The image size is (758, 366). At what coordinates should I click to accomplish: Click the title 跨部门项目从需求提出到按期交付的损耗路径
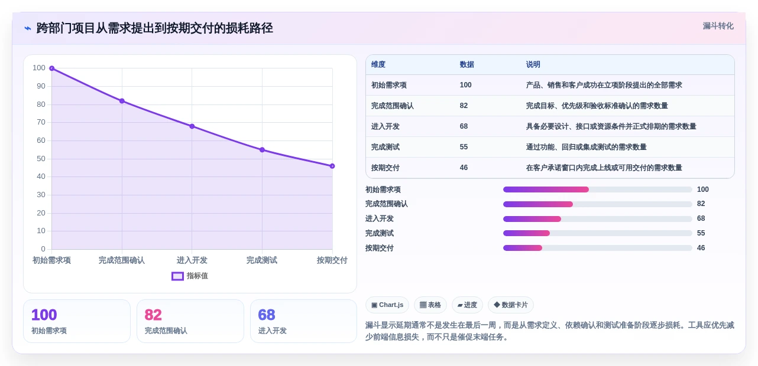pyautogui.click(x=155, y=28)
